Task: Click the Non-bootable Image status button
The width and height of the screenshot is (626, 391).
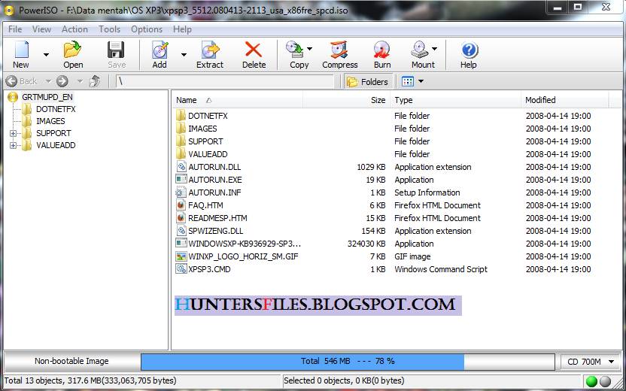Action: point(72,362)
